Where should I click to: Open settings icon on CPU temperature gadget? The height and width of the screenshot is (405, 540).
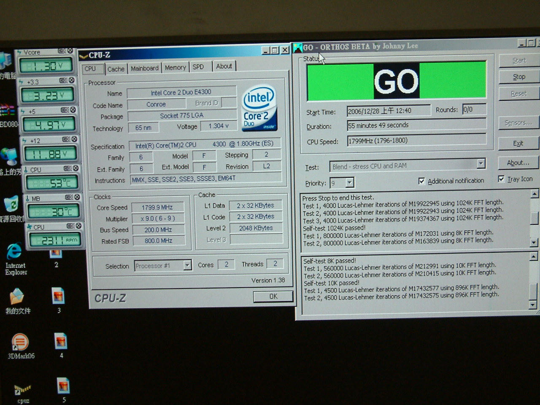67,168
